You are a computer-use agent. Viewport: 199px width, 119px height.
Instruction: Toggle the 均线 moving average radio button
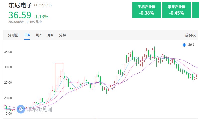point(184,45)
